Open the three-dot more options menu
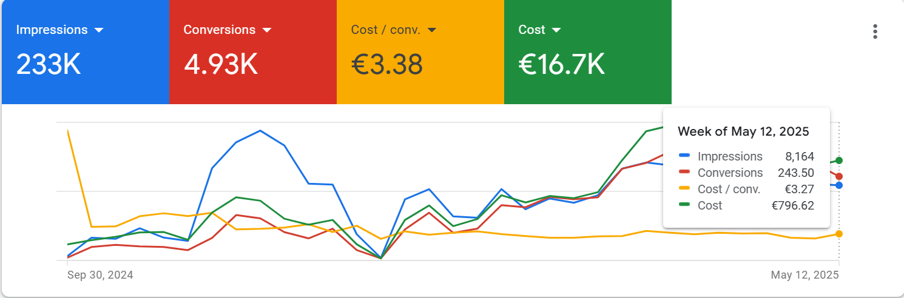Viewport: 904px width, 298px height. 875,31
